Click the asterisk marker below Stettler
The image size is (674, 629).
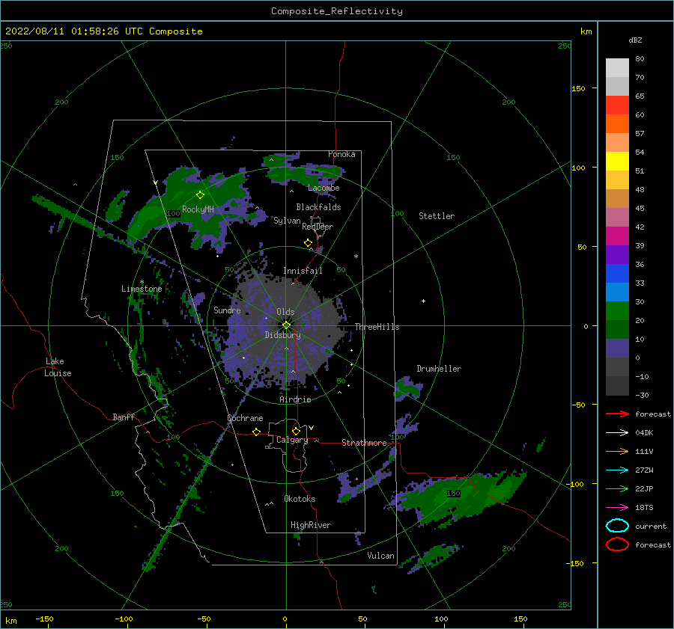coord(356,257)
